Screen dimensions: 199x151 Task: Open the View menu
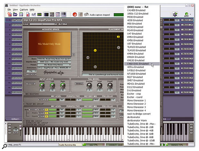[x=15, y=10]
